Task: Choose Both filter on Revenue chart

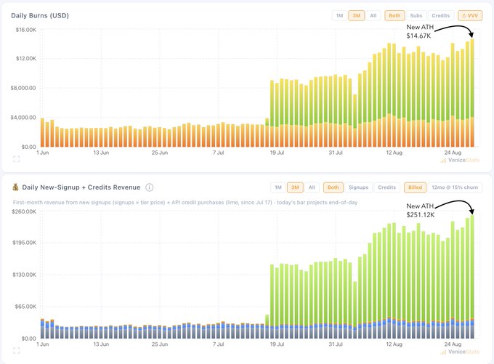Action: (x=333, y=187)
